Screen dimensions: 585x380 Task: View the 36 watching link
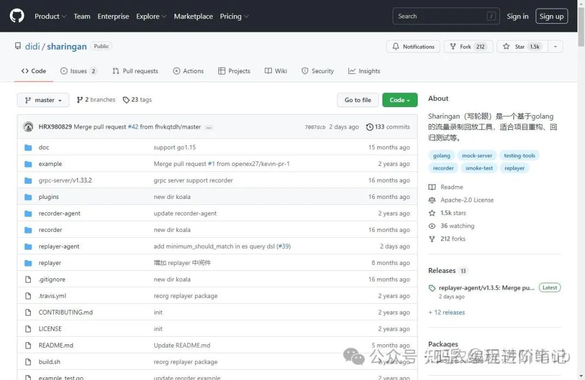click(451, 226)
